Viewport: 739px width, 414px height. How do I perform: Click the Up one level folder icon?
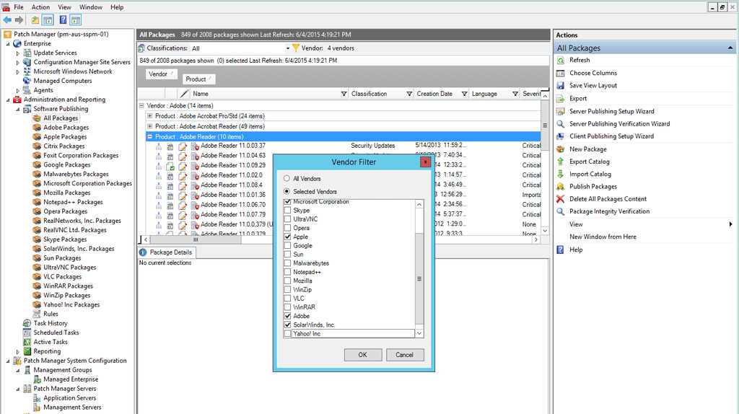point(35,19)
